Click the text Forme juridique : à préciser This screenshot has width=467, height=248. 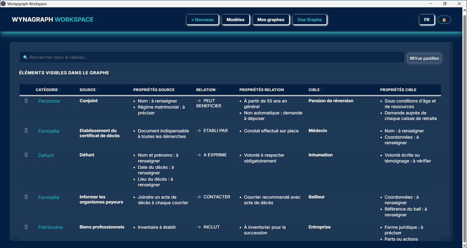[x=404, y=230]
